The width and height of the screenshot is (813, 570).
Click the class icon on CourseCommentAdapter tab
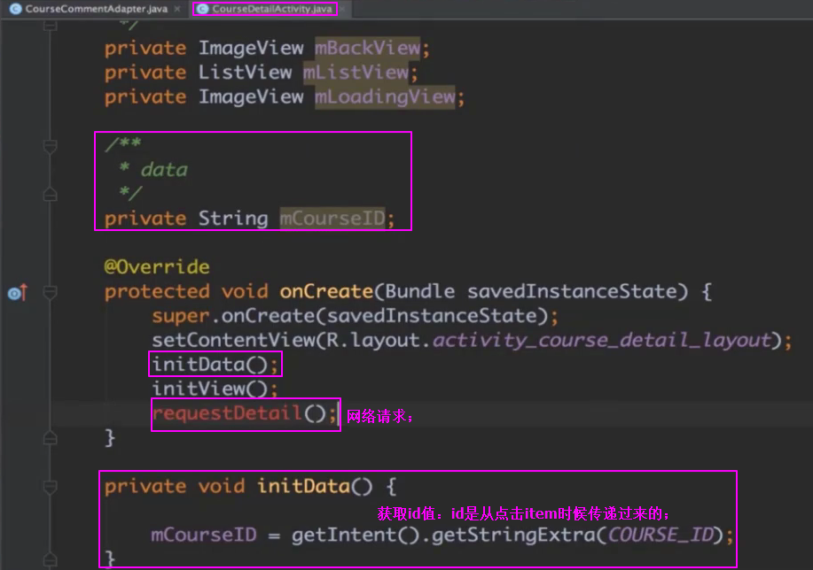point(16,9)
